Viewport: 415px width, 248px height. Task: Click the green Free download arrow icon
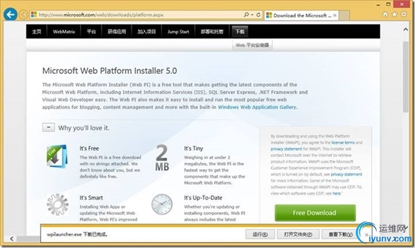57,156
